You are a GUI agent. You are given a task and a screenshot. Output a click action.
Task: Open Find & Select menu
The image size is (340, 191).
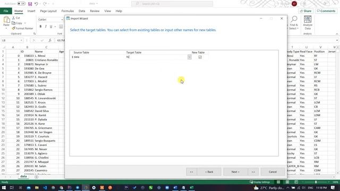point(294,23)
